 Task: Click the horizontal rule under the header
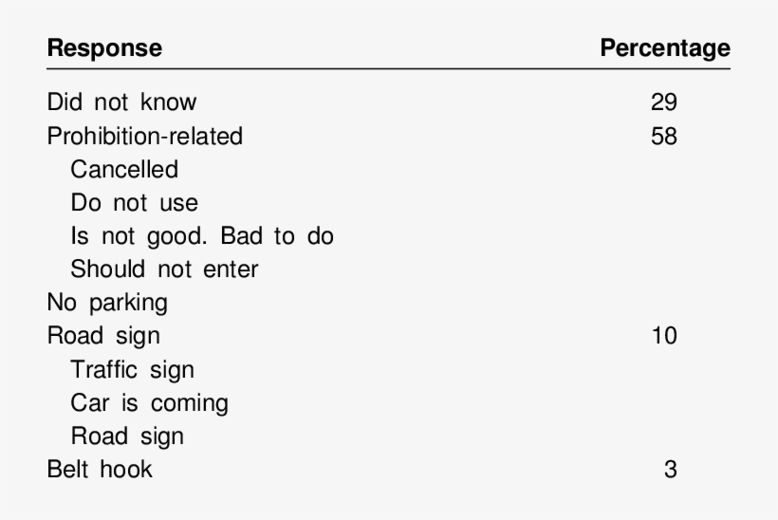[389, 70]
